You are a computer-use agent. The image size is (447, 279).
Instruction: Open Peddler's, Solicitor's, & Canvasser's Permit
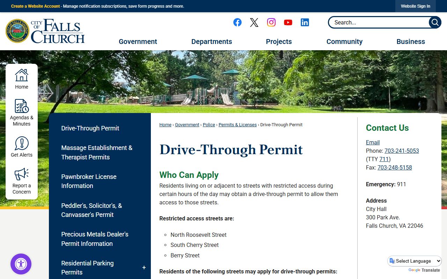91,210
